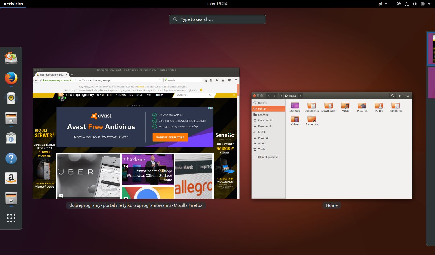Click the Activities button in top bar
Image resolution: width=435 pixels, height=255 pixels.
(x=13, y=4)
